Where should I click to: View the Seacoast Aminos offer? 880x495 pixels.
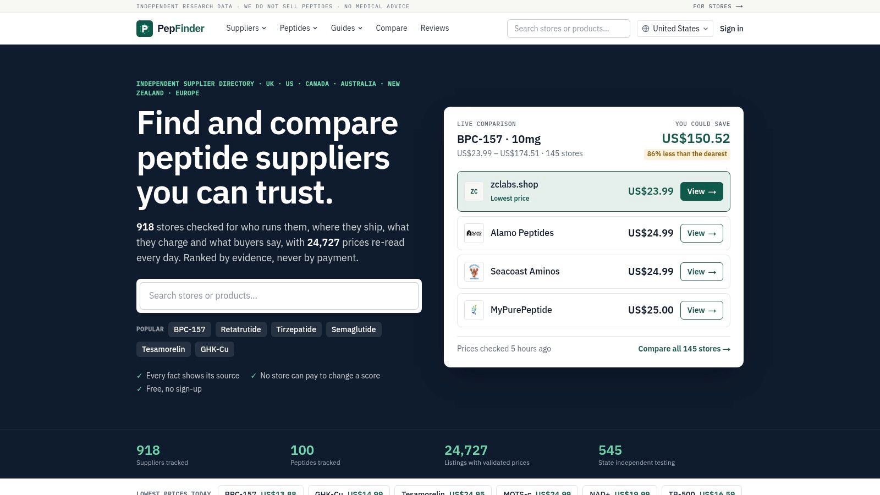pos(702,272)
